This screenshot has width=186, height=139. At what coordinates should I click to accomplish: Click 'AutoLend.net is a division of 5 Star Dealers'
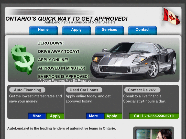tap(80, 22)
